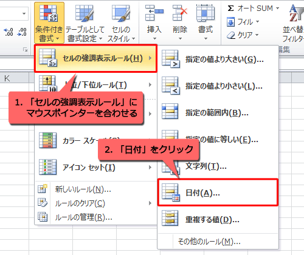The height and width of the screenshot is (255, 304).
Task: Expand arrow beside アイコン セット
Action: pos(150,167)
